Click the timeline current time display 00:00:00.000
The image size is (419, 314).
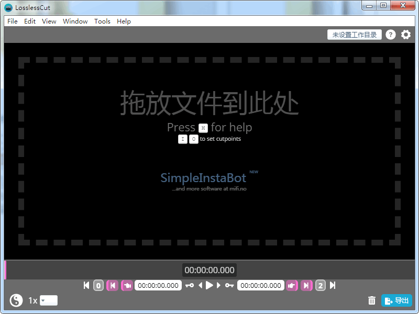pyautogui.click(x=210, y=270)
